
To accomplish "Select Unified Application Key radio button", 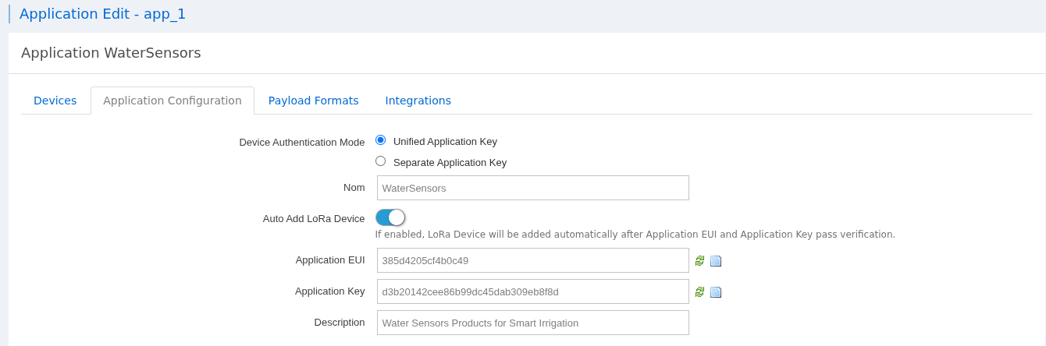I will pyautogui.click(x=381, y=140).
